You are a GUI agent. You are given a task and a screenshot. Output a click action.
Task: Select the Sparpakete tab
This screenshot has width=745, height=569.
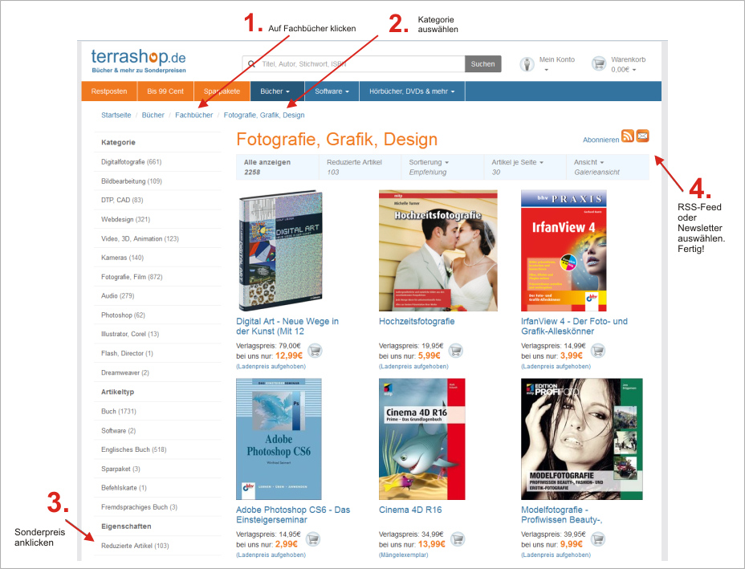222,91
